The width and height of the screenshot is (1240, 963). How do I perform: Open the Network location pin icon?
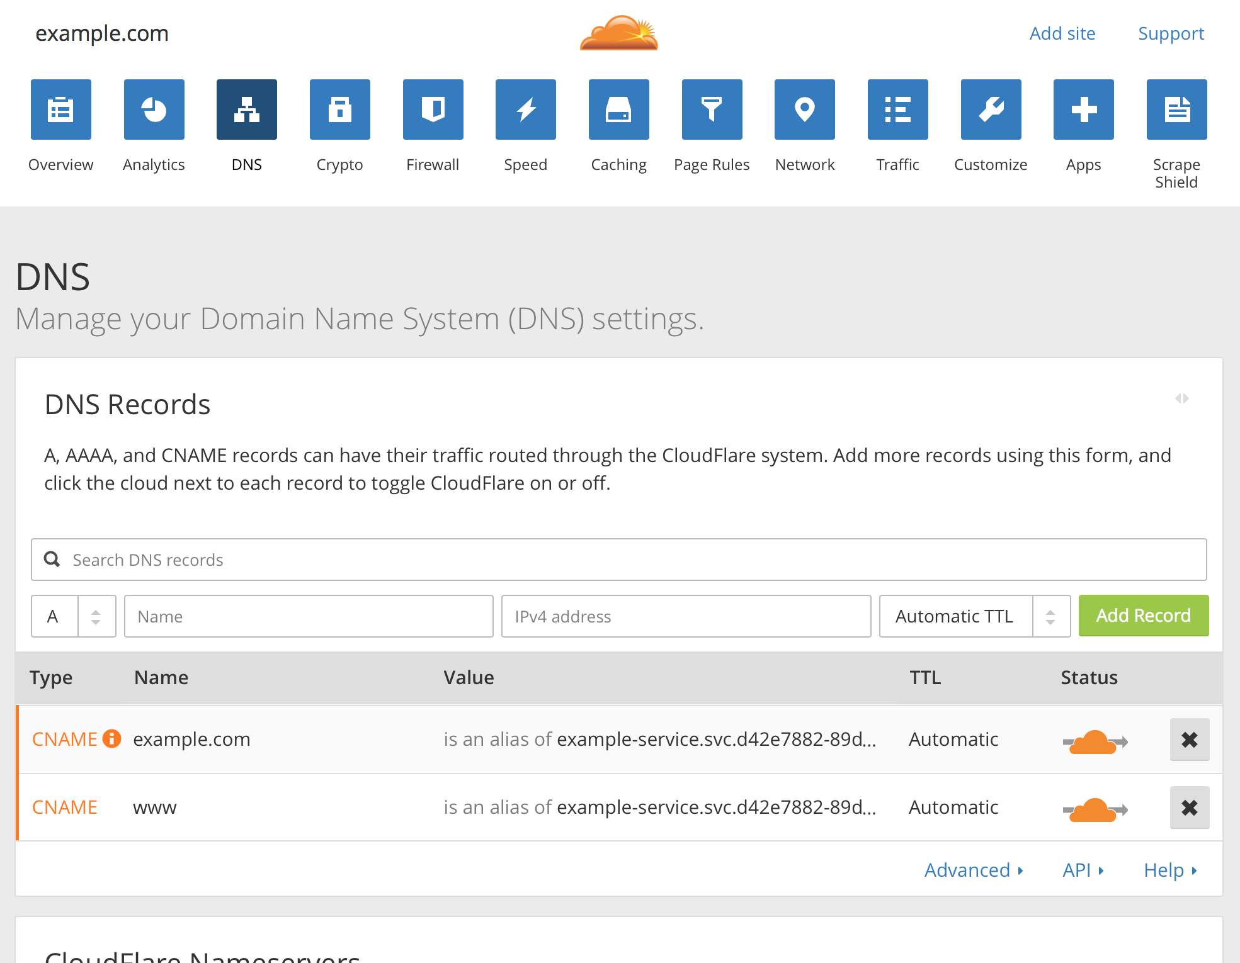click(x=805, y=110)
